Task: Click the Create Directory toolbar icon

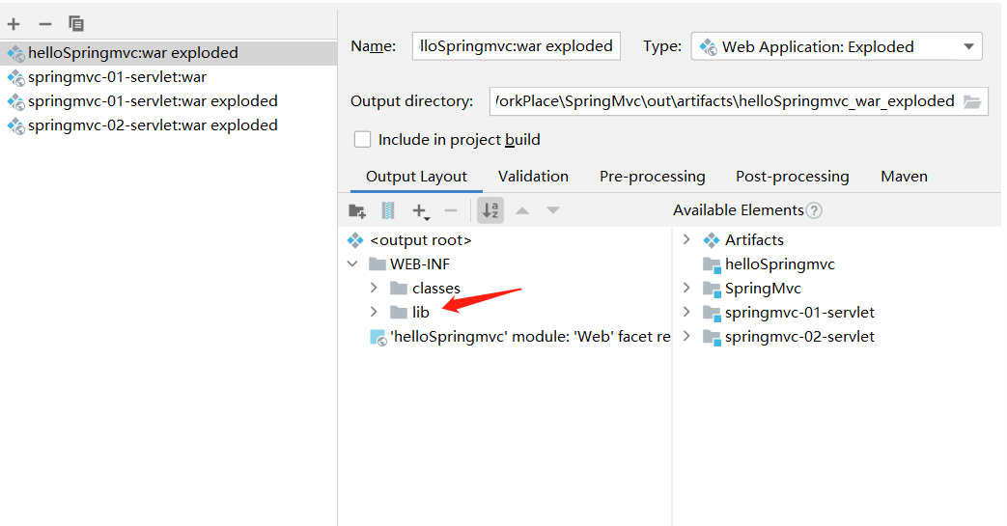Action: point(357,210)
